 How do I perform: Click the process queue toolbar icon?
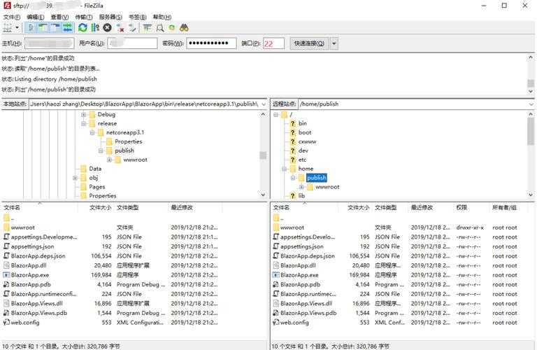pyautogui.click(x=95, y=28)
